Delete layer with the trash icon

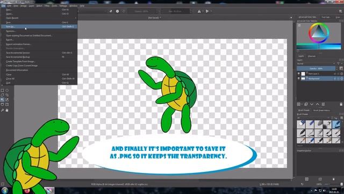click(341, 104)
